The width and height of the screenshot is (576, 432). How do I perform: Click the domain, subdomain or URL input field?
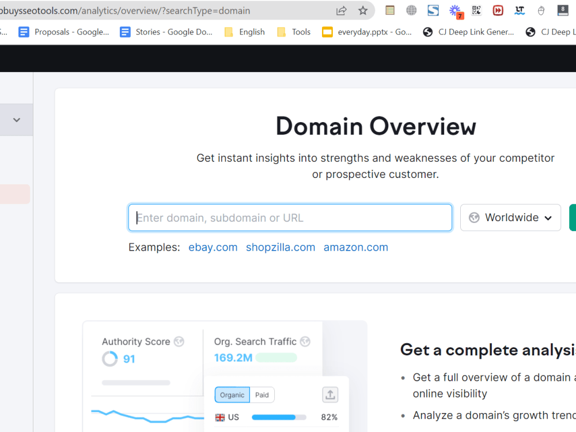click(290, 218)
